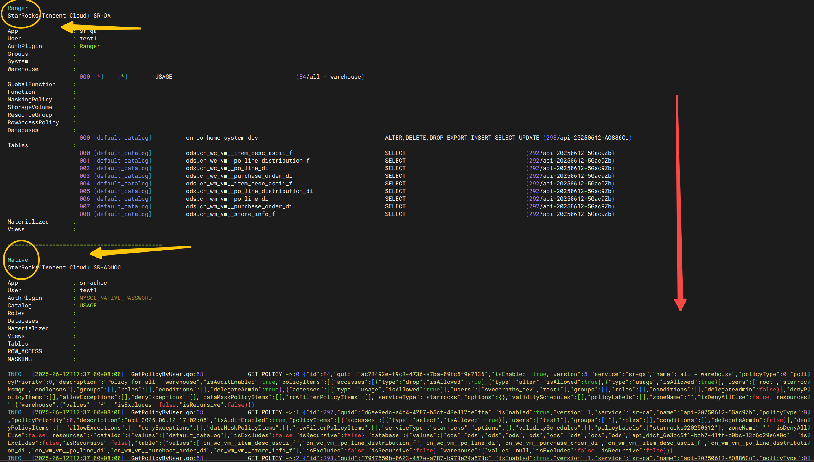
Task: Select table 'ods.cn_wm_vm__item_desc_ascii_f'
Action: coord(239,184)
